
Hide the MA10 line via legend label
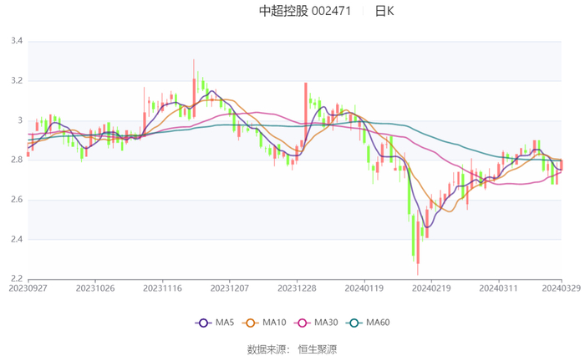point(274,323)
